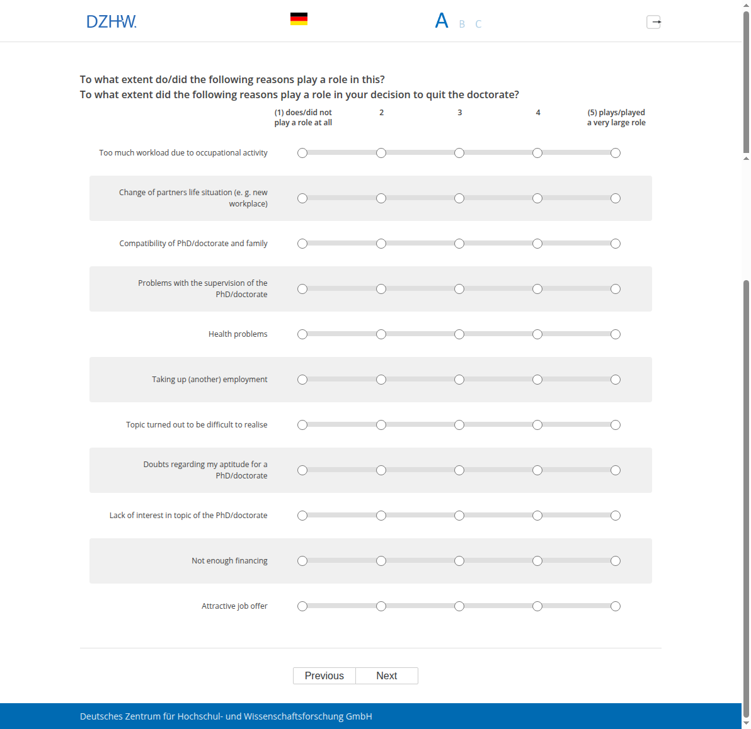Rate 'Too much workload' as 1
Image resolution: width=751 pixels, height=729 pixels.
point(302,153)
